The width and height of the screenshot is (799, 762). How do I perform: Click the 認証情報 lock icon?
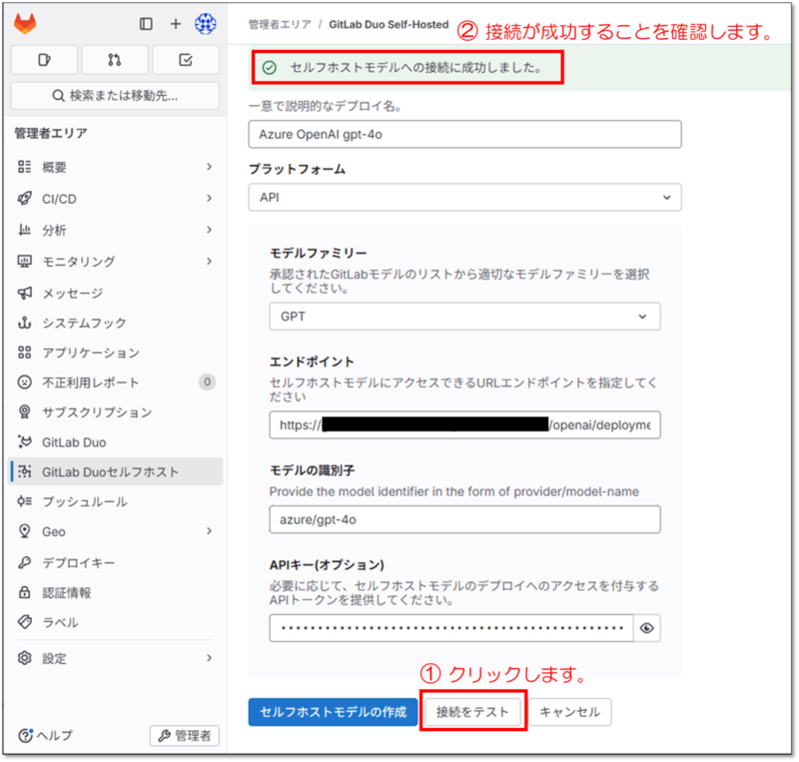click(24, 592)
